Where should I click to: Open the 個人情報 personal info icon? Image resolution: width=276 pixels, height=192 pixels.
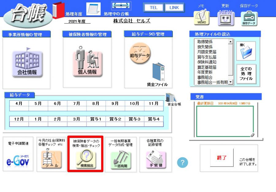87,61
